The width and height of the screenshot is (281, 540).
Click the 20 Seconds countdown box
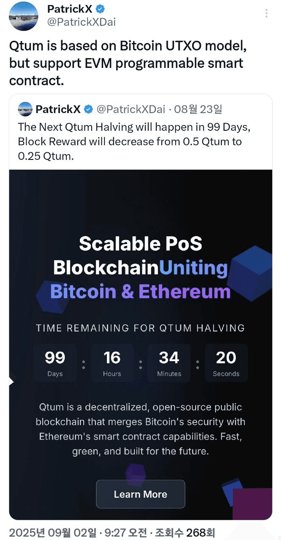pos(226,363)
